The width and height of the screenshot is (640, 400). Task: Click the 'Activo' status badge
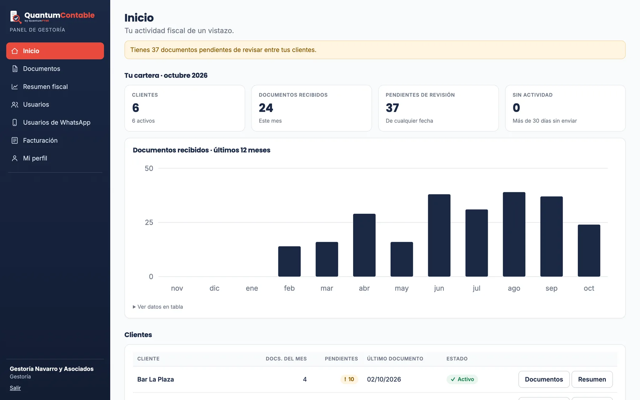tap(462, 379)
